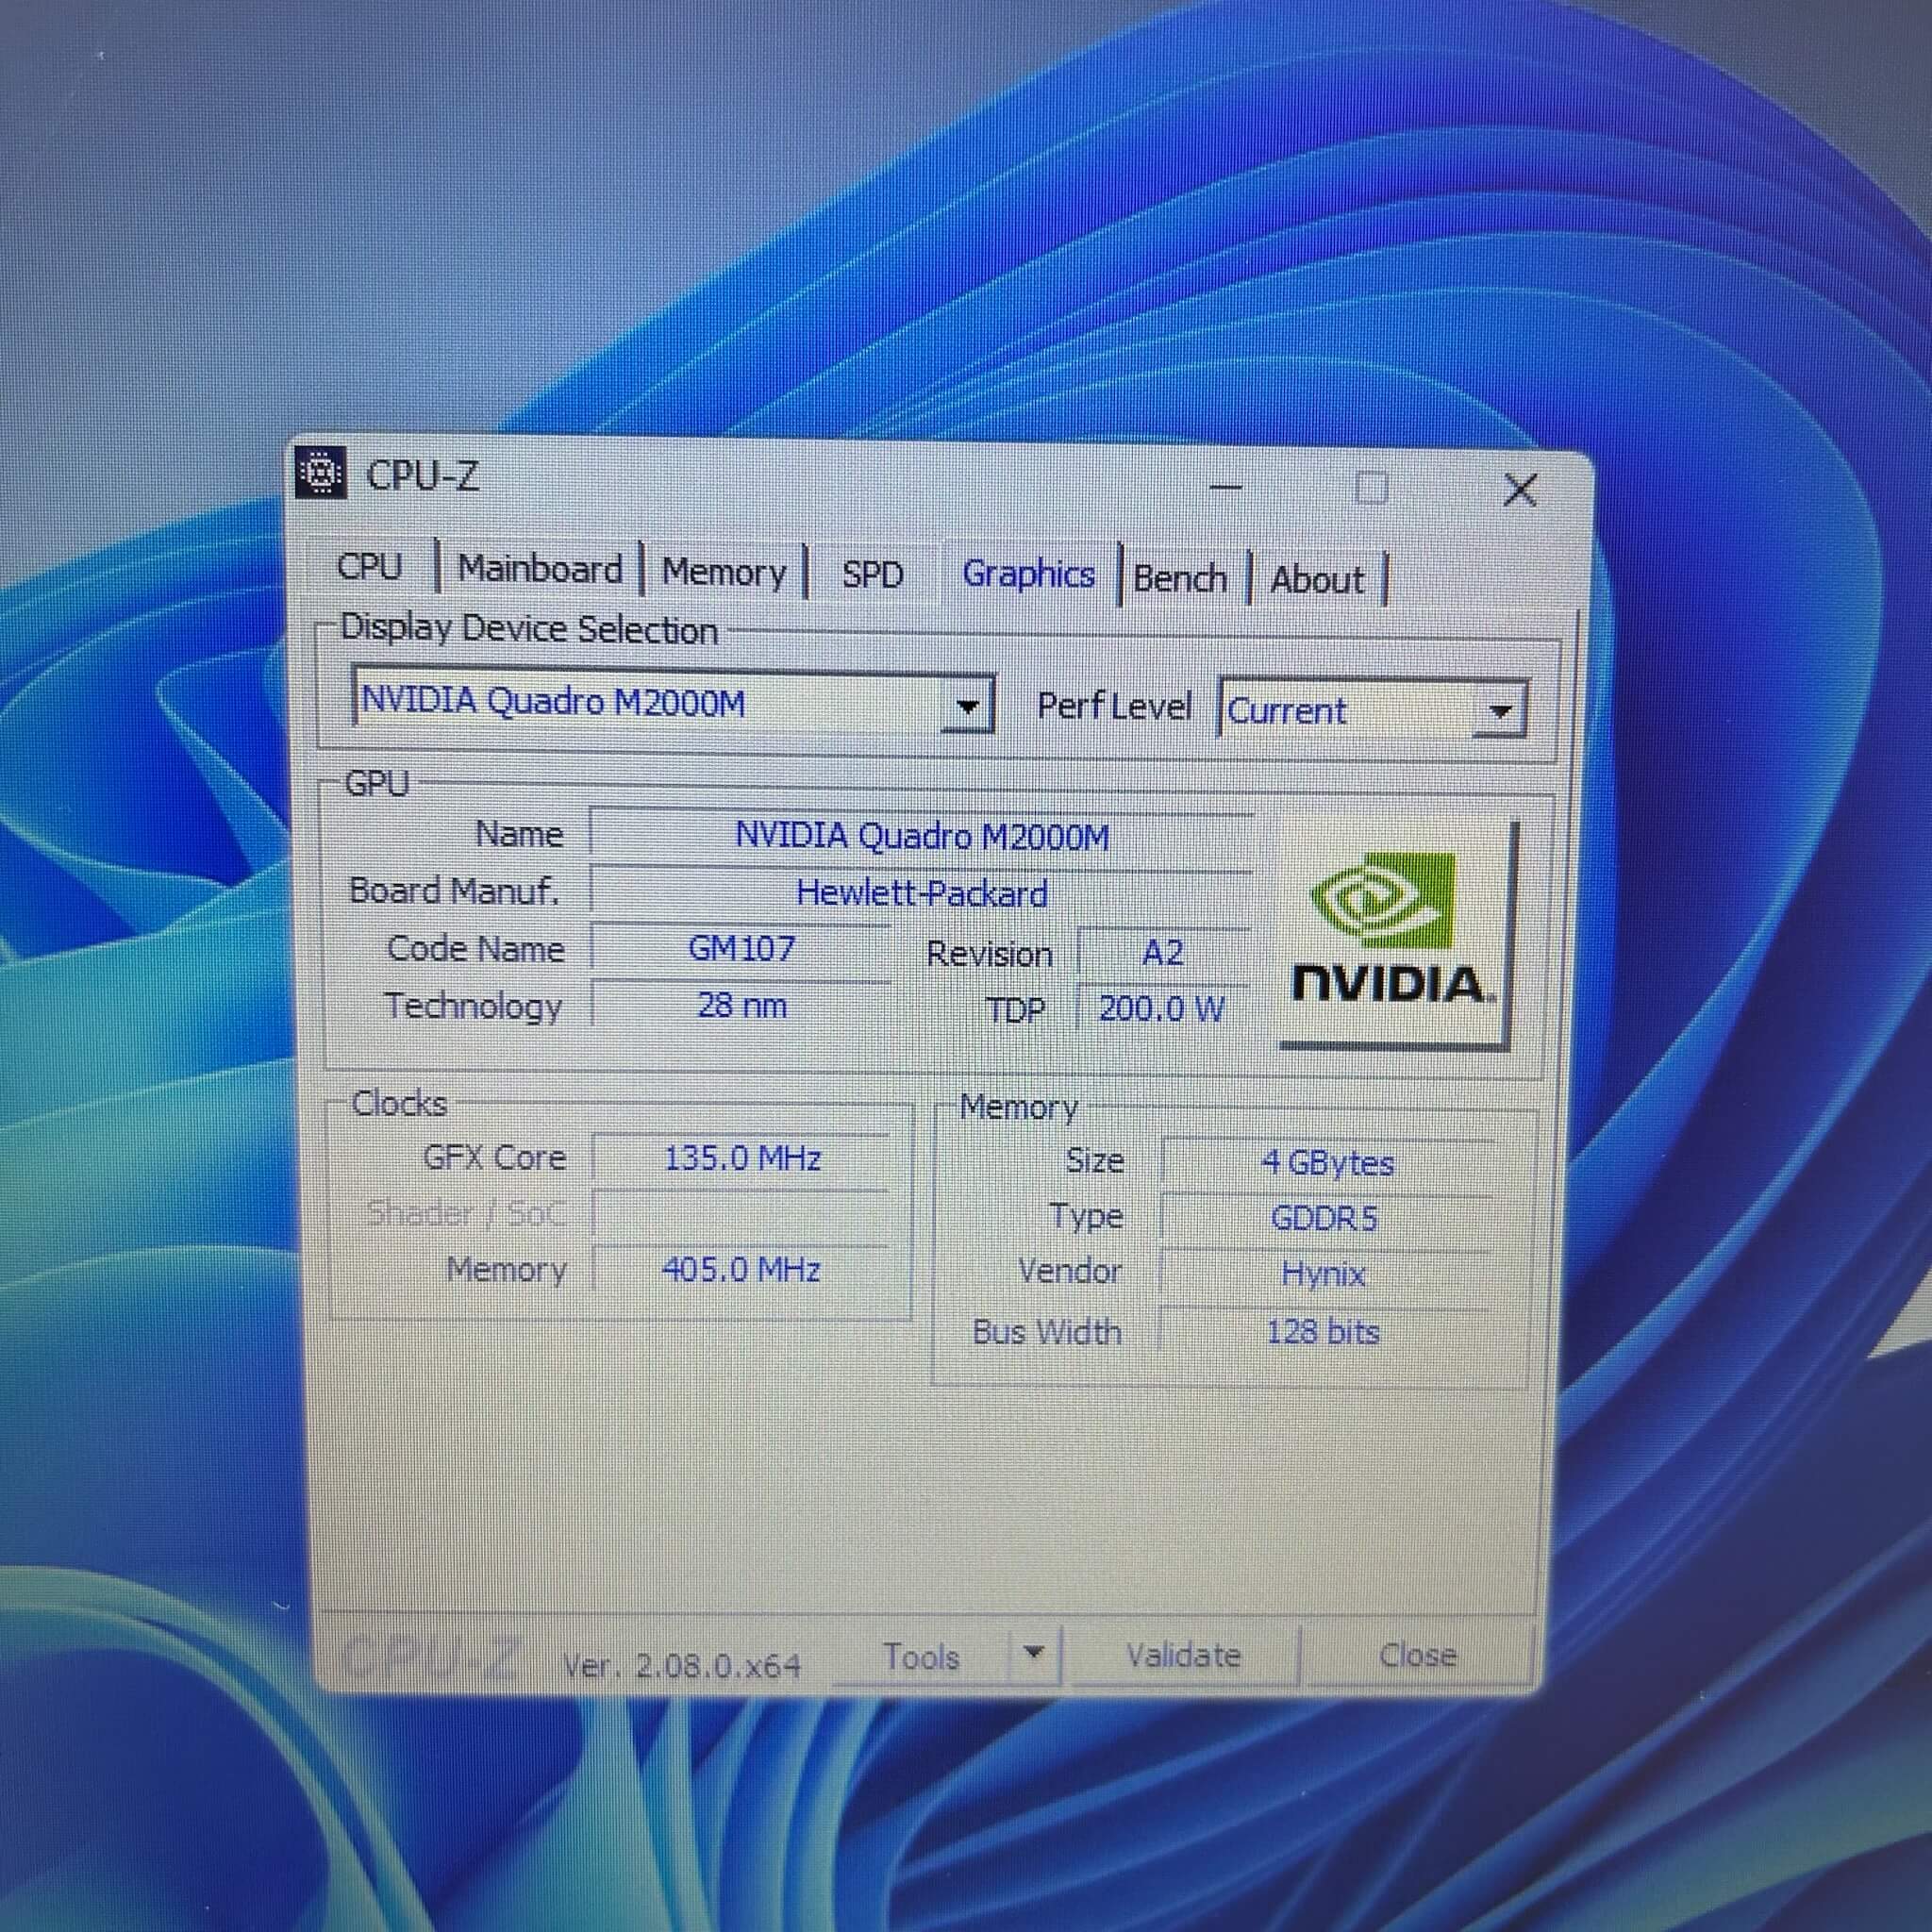
Task: Click the Perf Level label
Action: tap(1114, 706)
